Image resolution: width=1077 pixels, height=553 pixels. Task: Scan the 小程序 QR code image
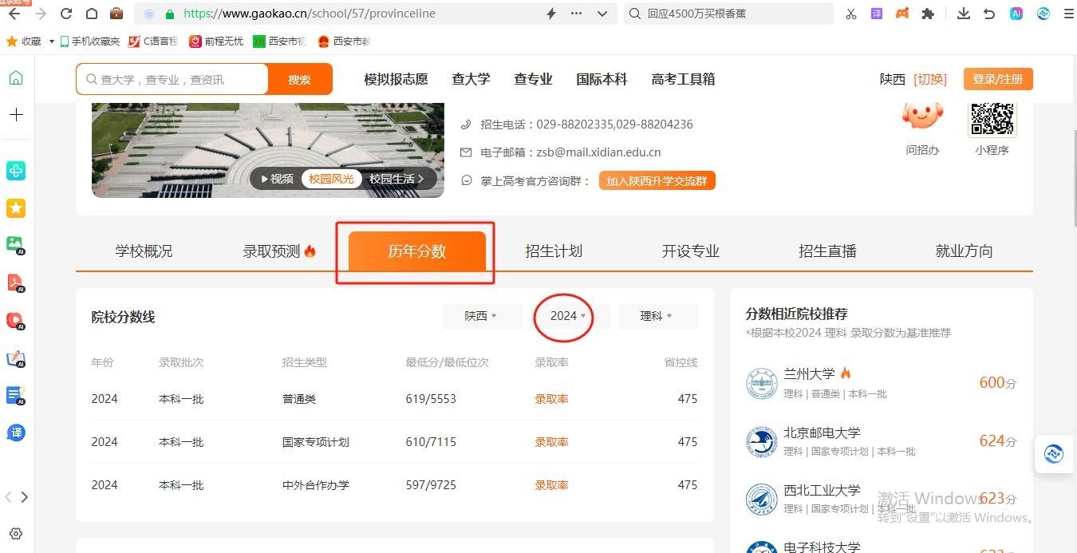click(992, 120)
